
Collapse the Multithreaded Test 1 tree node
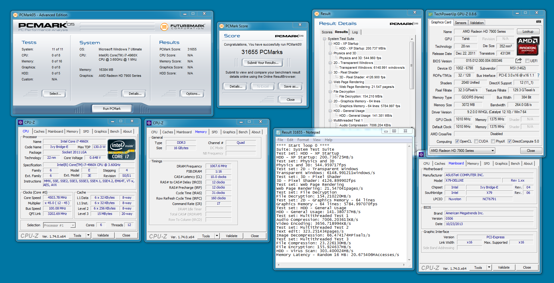click(330, 120)
